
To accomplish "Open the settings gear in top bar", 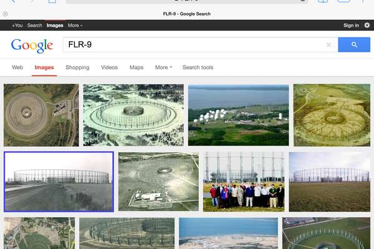I will click(367, 26).
